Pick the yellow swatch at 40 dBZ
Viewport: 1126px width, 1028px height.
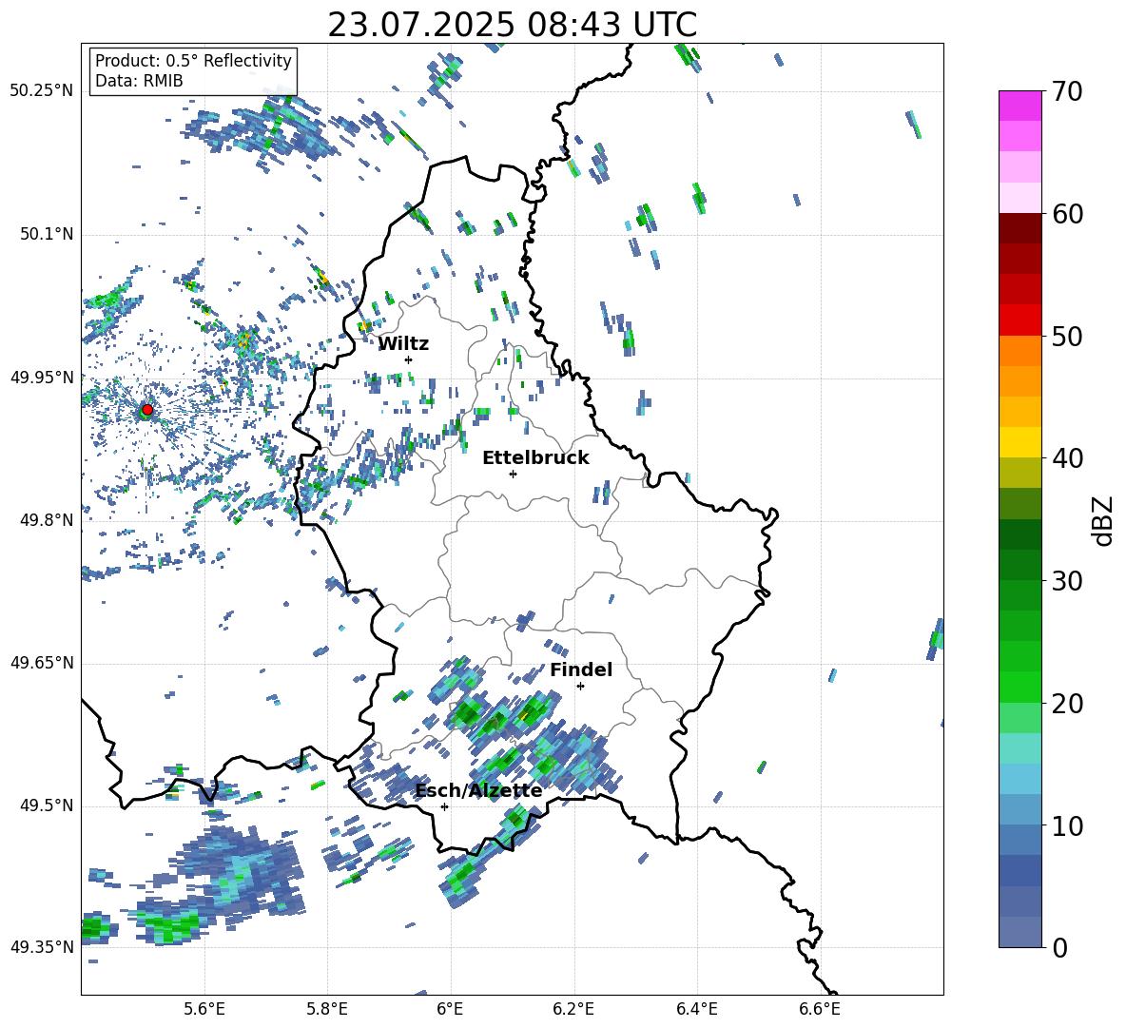click(1019, 442)
